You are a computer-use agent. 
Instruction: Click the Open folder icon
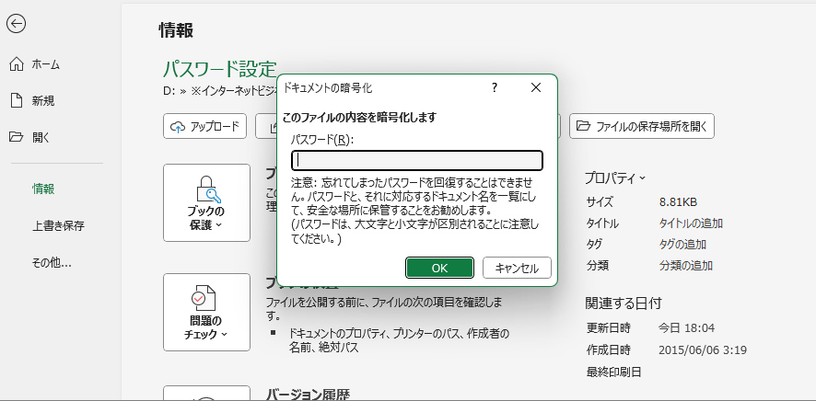point(16,137)
